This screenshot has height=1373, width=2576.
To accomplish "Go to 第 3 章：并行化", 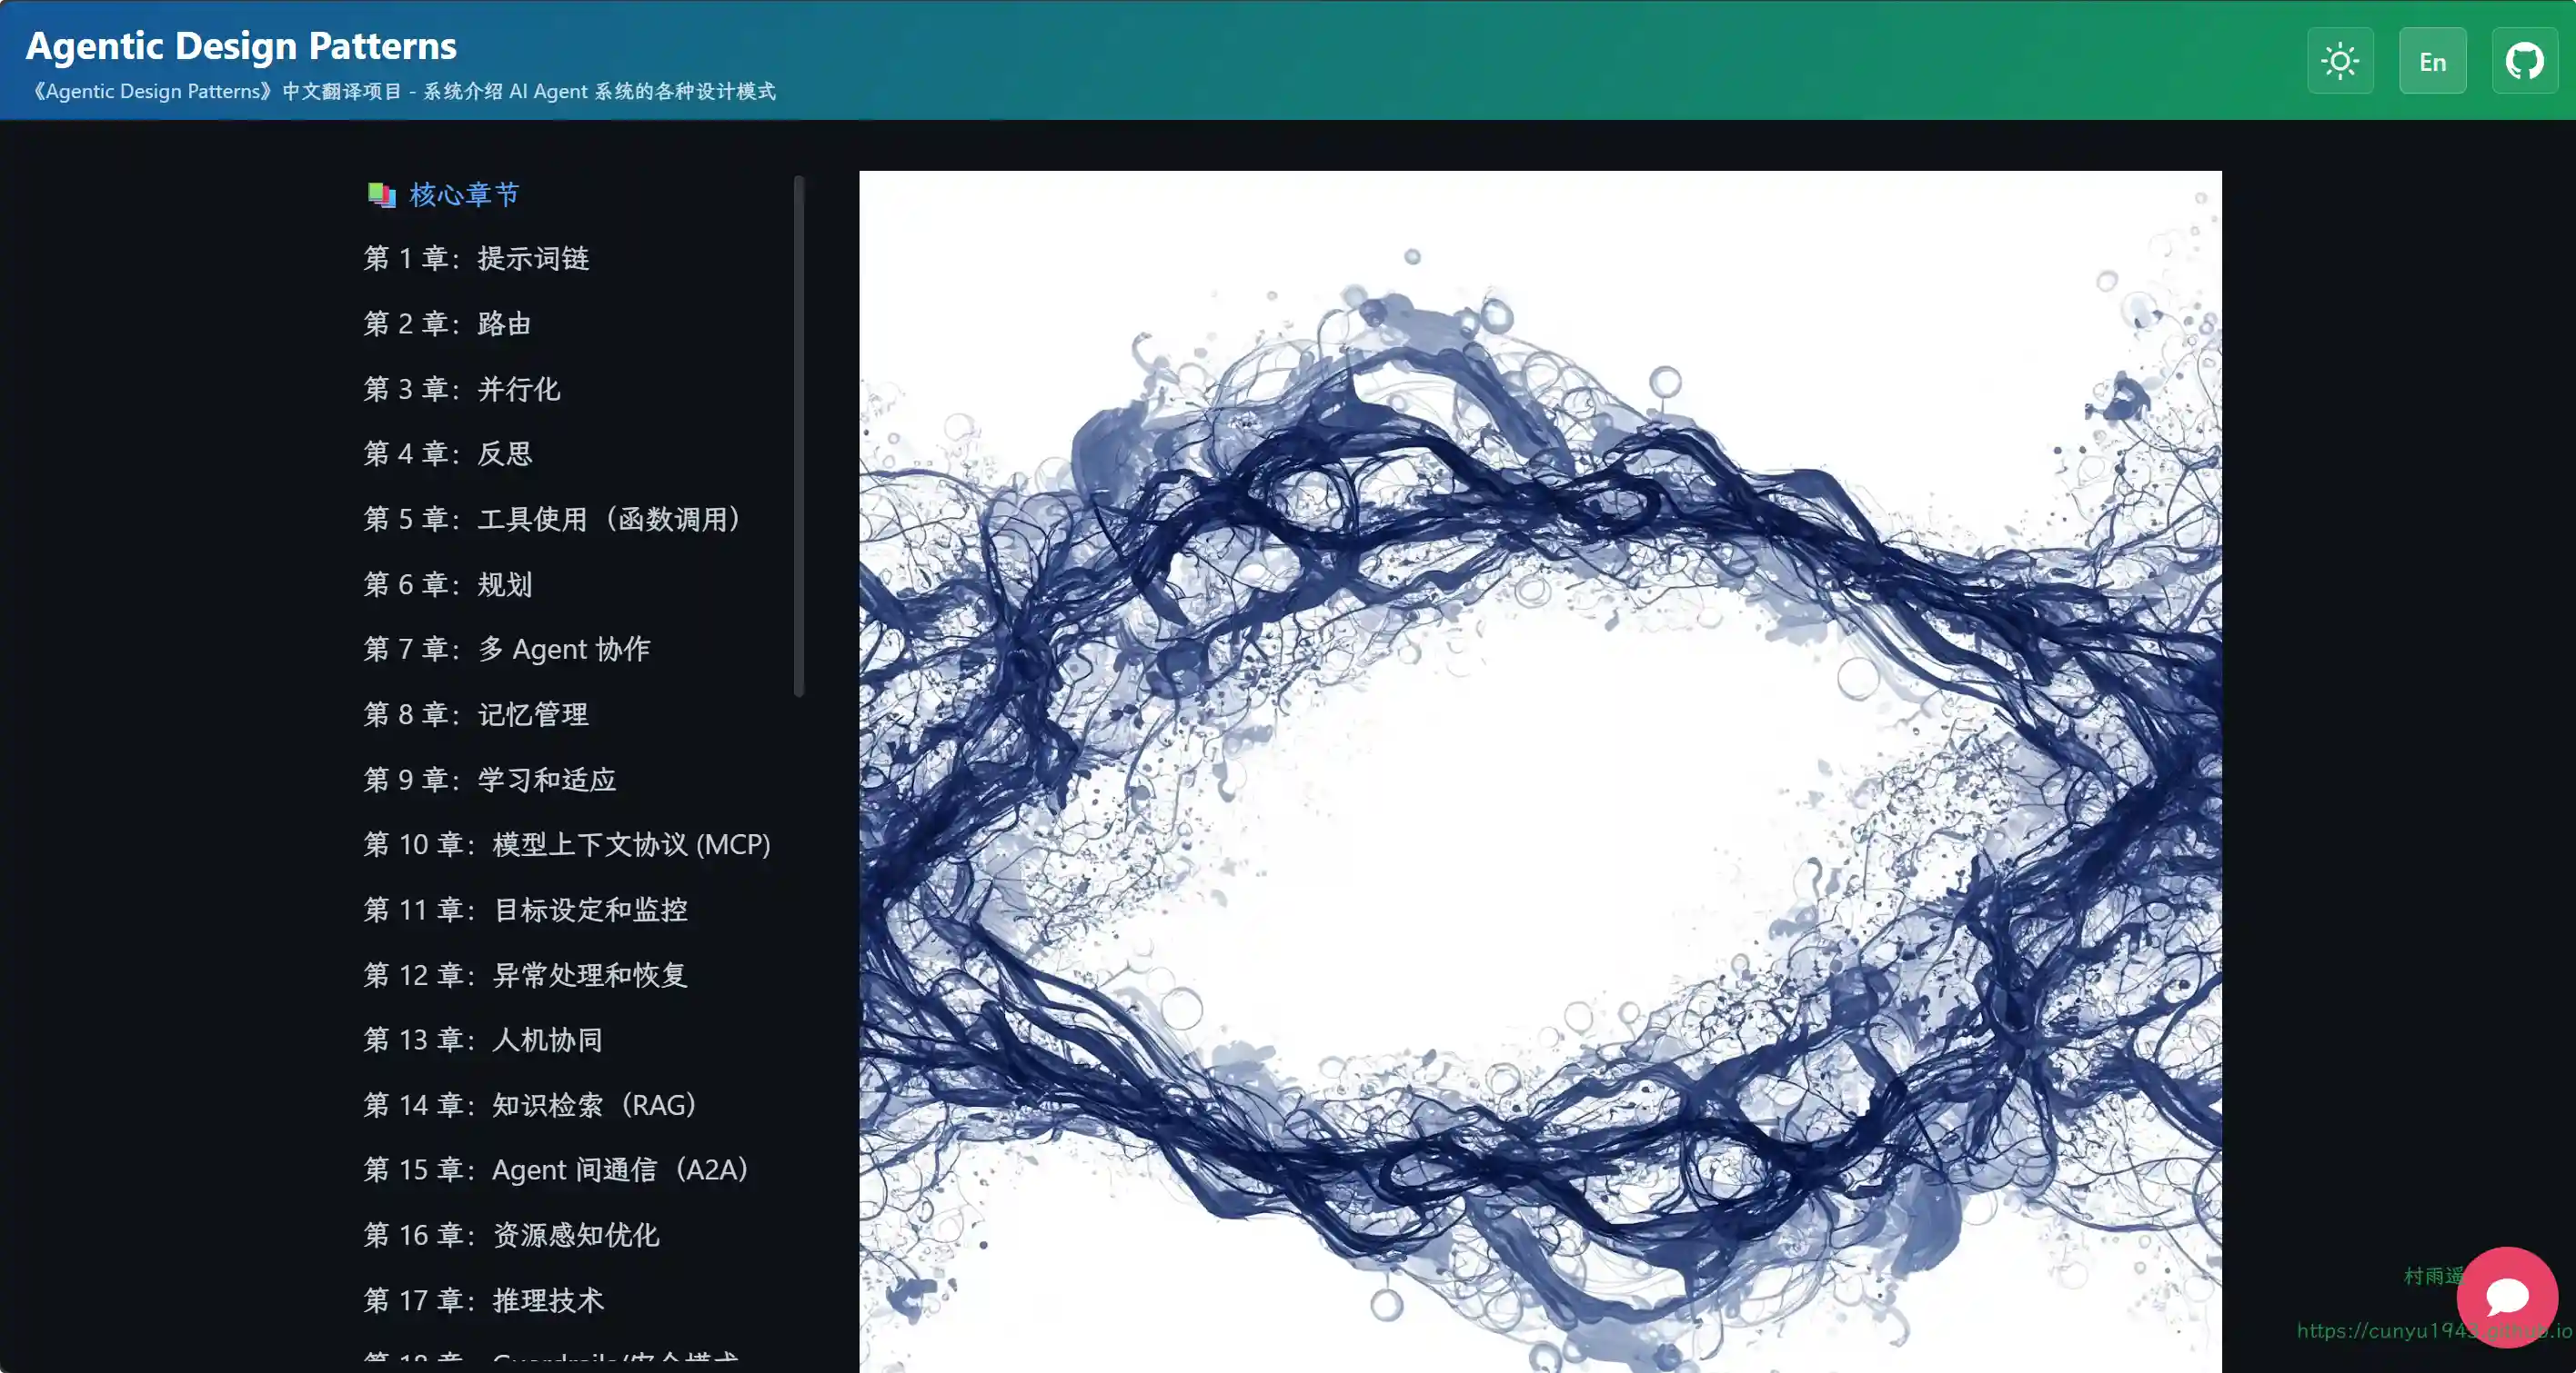I will pos(461,389).
